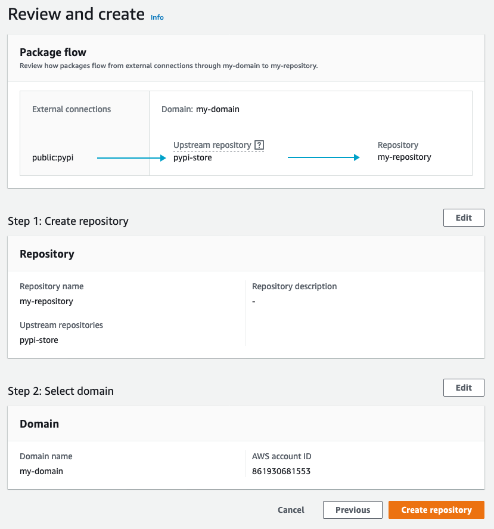Click the pypi-store upstream repository label
The height and width of the screenshot is (529, 494).
[192, 157]
